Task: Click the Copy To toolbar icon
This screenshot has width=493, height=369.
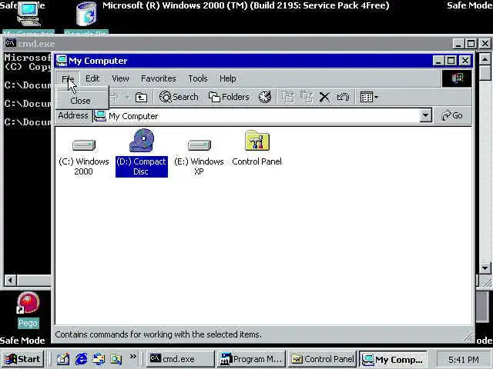Action: click(x=307, y=97)
